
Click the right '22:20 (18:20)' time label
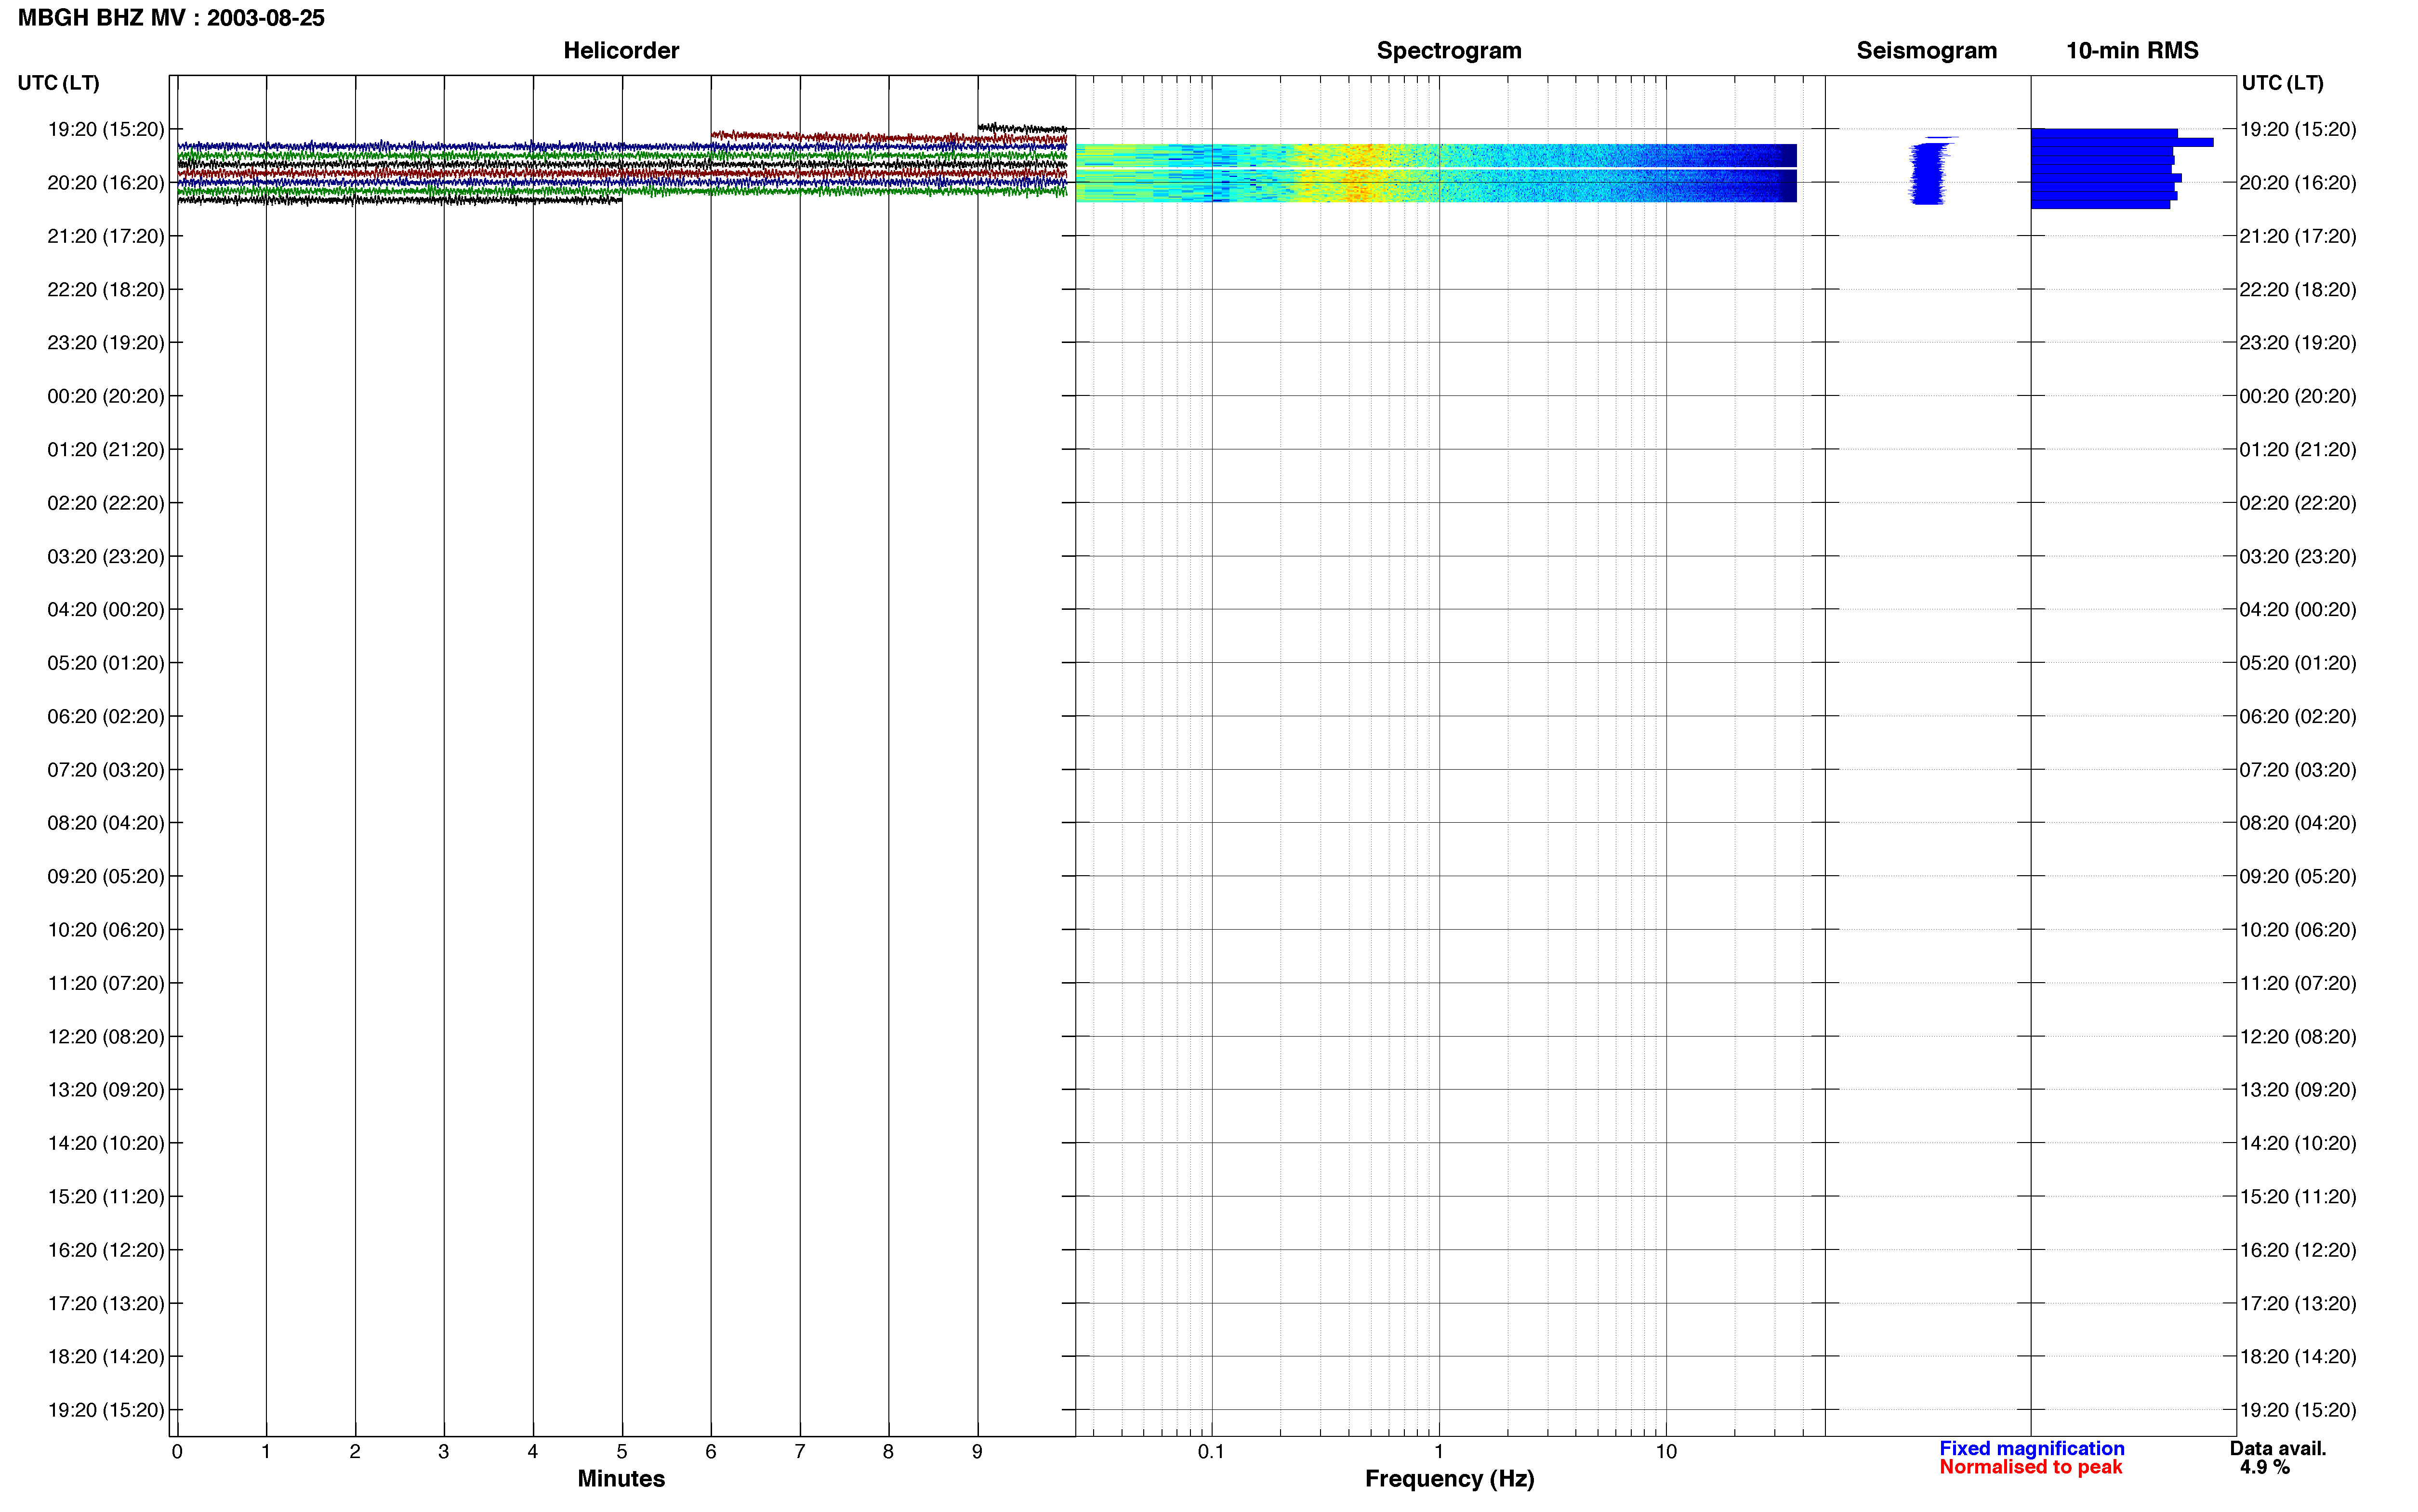pos(2298,290)
